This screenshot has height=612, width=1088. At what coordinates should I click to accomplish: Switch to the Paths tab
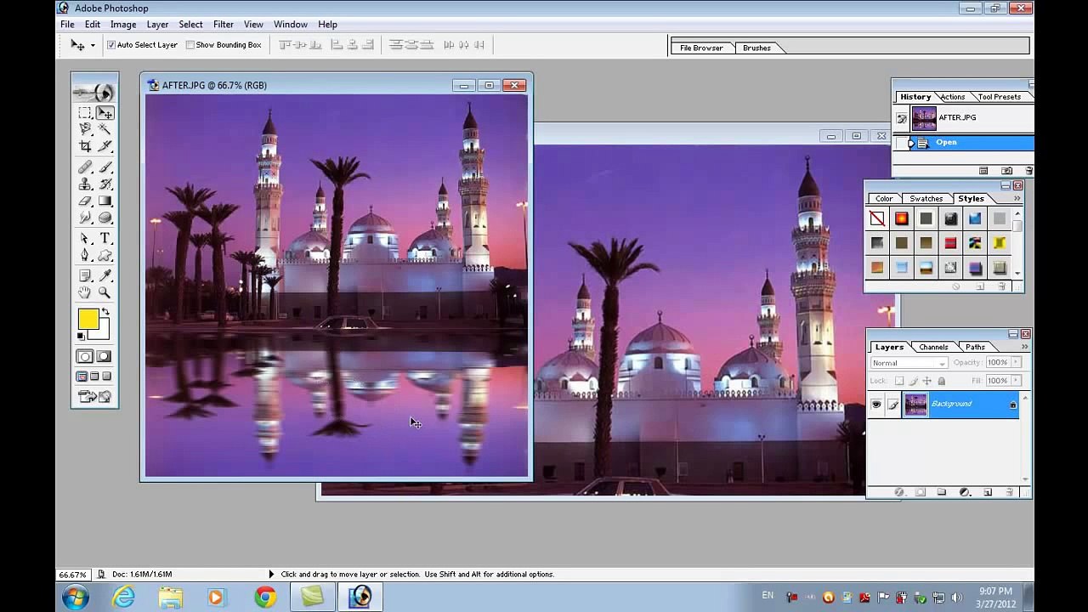975,347
